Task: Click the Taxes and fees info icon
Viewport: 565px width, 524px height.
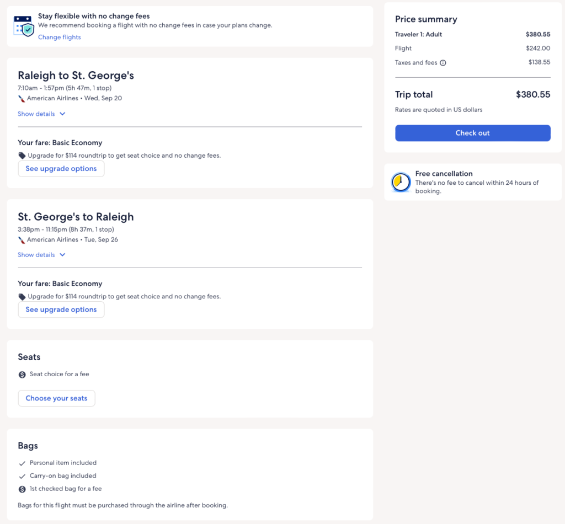Action: pyautogui.click(x=443, y=63)
